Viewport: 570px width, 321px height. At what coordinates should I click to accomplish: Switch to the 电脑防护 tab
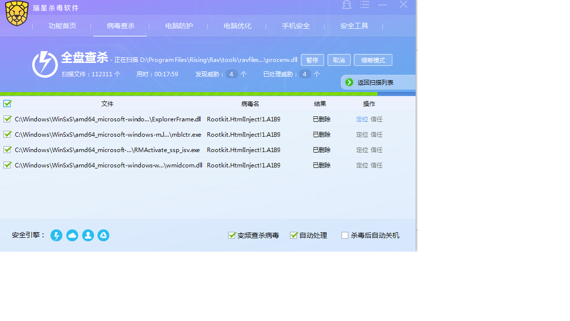click(179, 26)
